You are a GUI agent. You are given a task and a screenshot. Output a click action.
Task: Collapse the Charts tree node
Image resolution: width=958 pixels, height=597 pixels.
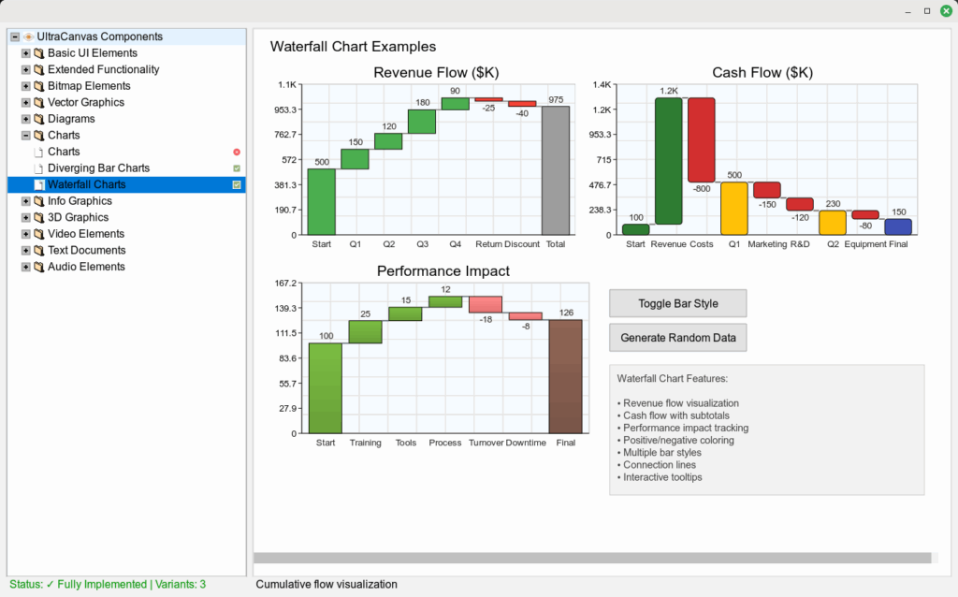pyautogui.click(x=26, y=136)
